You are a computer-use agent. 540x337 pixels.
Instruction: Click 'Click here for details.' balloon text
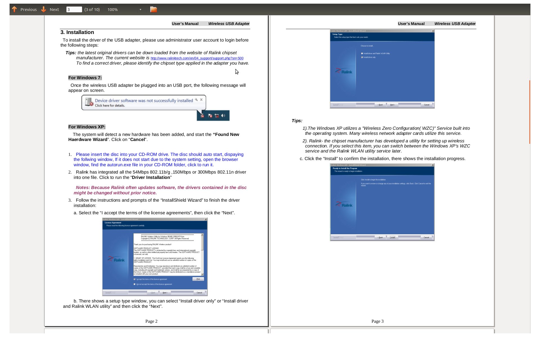tap(110, 106)
